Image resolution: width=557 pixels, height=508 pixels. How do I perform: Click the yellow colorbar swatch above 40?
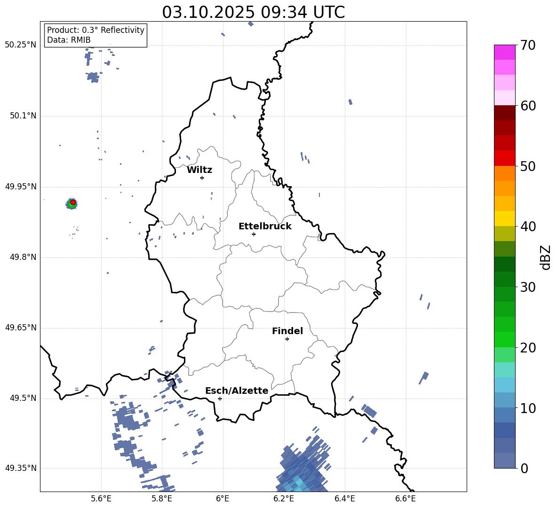pyautogui.click(x=504, y=219)
